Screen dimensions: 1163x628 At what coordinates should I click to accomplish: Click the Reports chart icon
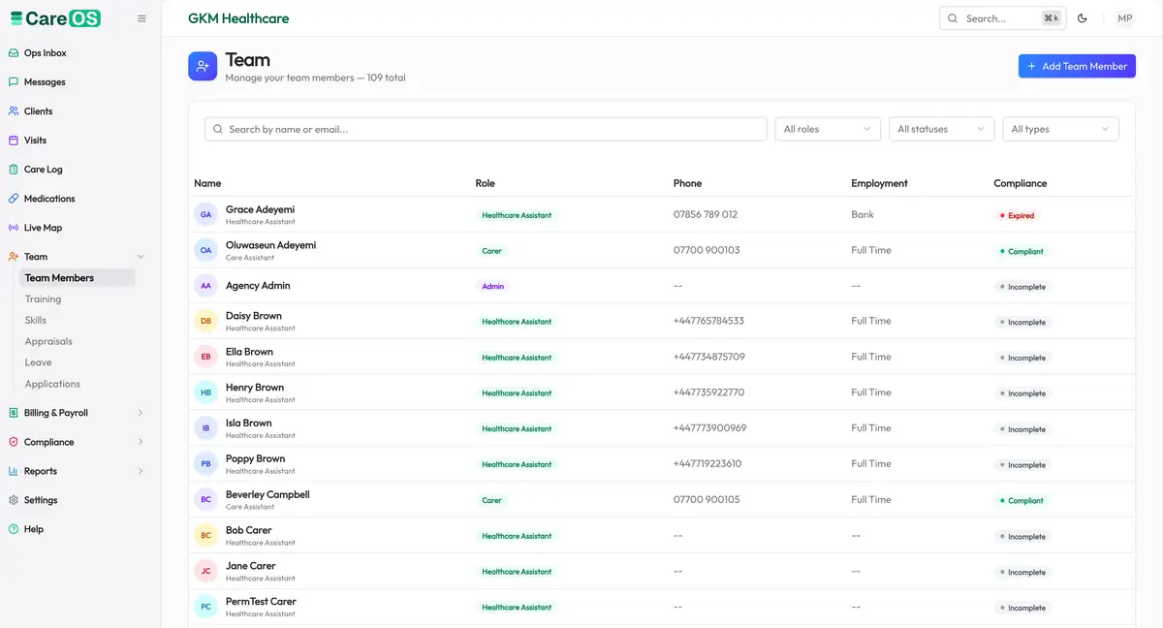(x=14, y=471)
